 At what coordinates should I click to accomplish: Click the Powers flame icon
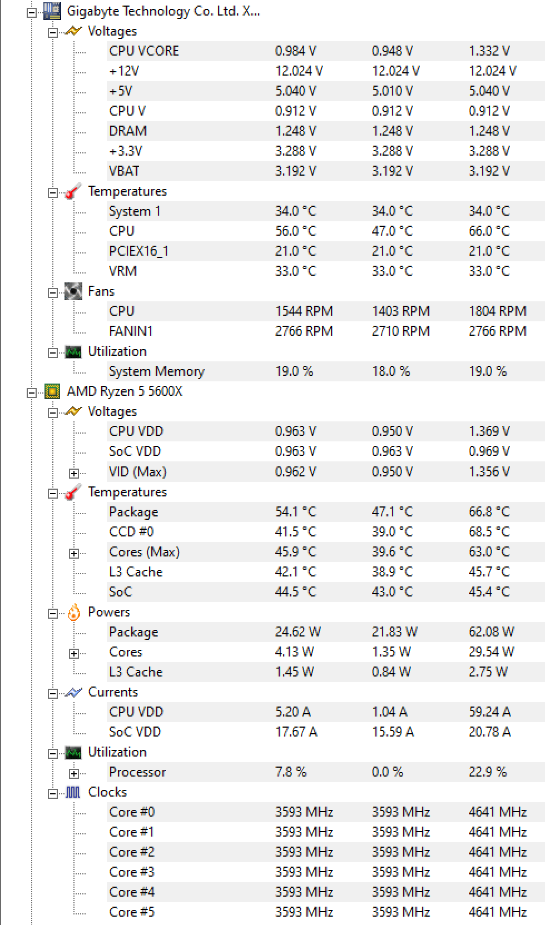click(x=73, y=612)
